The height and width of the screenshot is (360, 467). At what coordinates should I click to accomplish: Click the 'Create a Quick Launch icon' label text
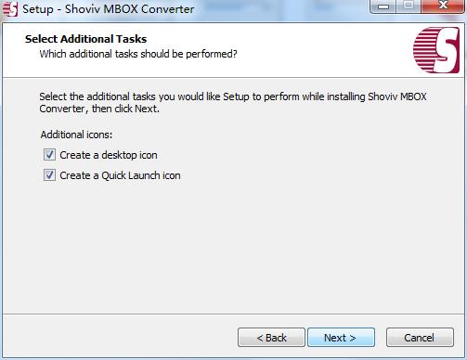coord(120,175)
